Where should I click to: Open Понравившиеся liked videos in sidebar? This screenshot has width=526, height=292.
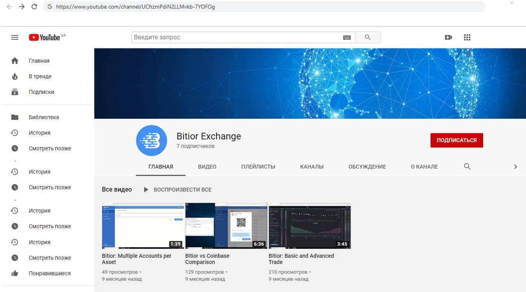click(x=48, y=273)
